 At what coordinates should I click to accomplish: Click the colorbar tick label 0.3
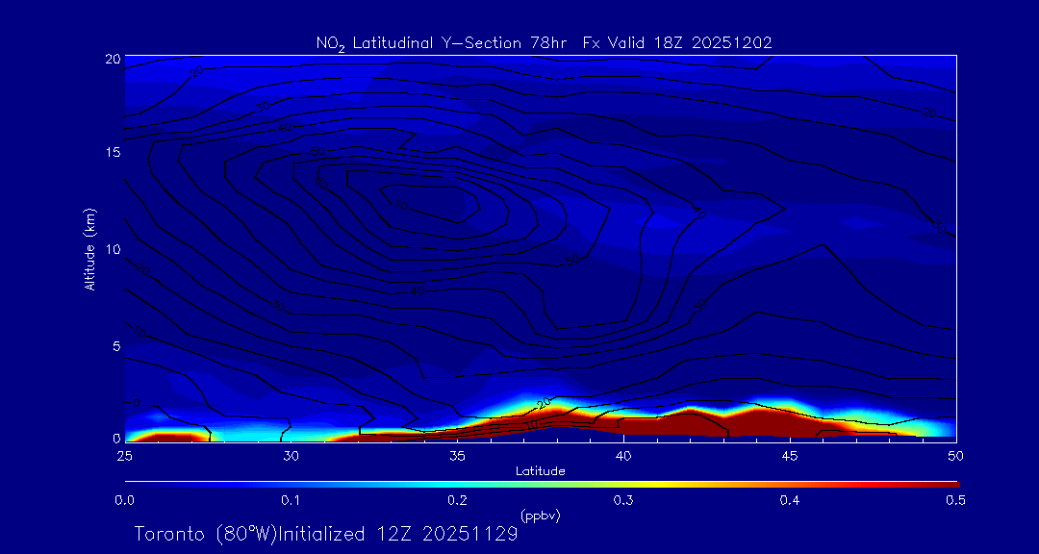click(x=622, y=500)
